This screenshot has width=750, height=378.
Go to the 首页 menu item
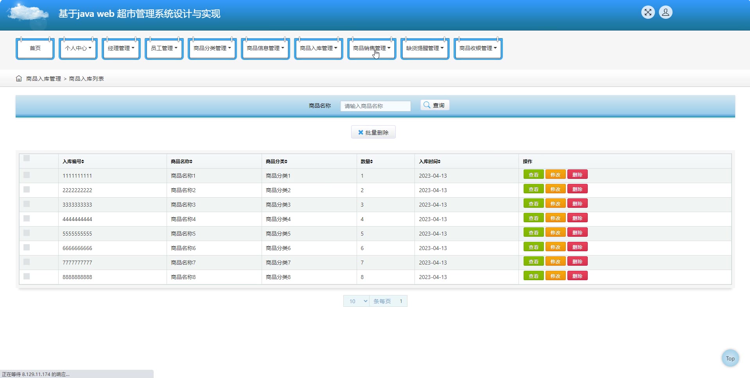click(x=35, y=49)
